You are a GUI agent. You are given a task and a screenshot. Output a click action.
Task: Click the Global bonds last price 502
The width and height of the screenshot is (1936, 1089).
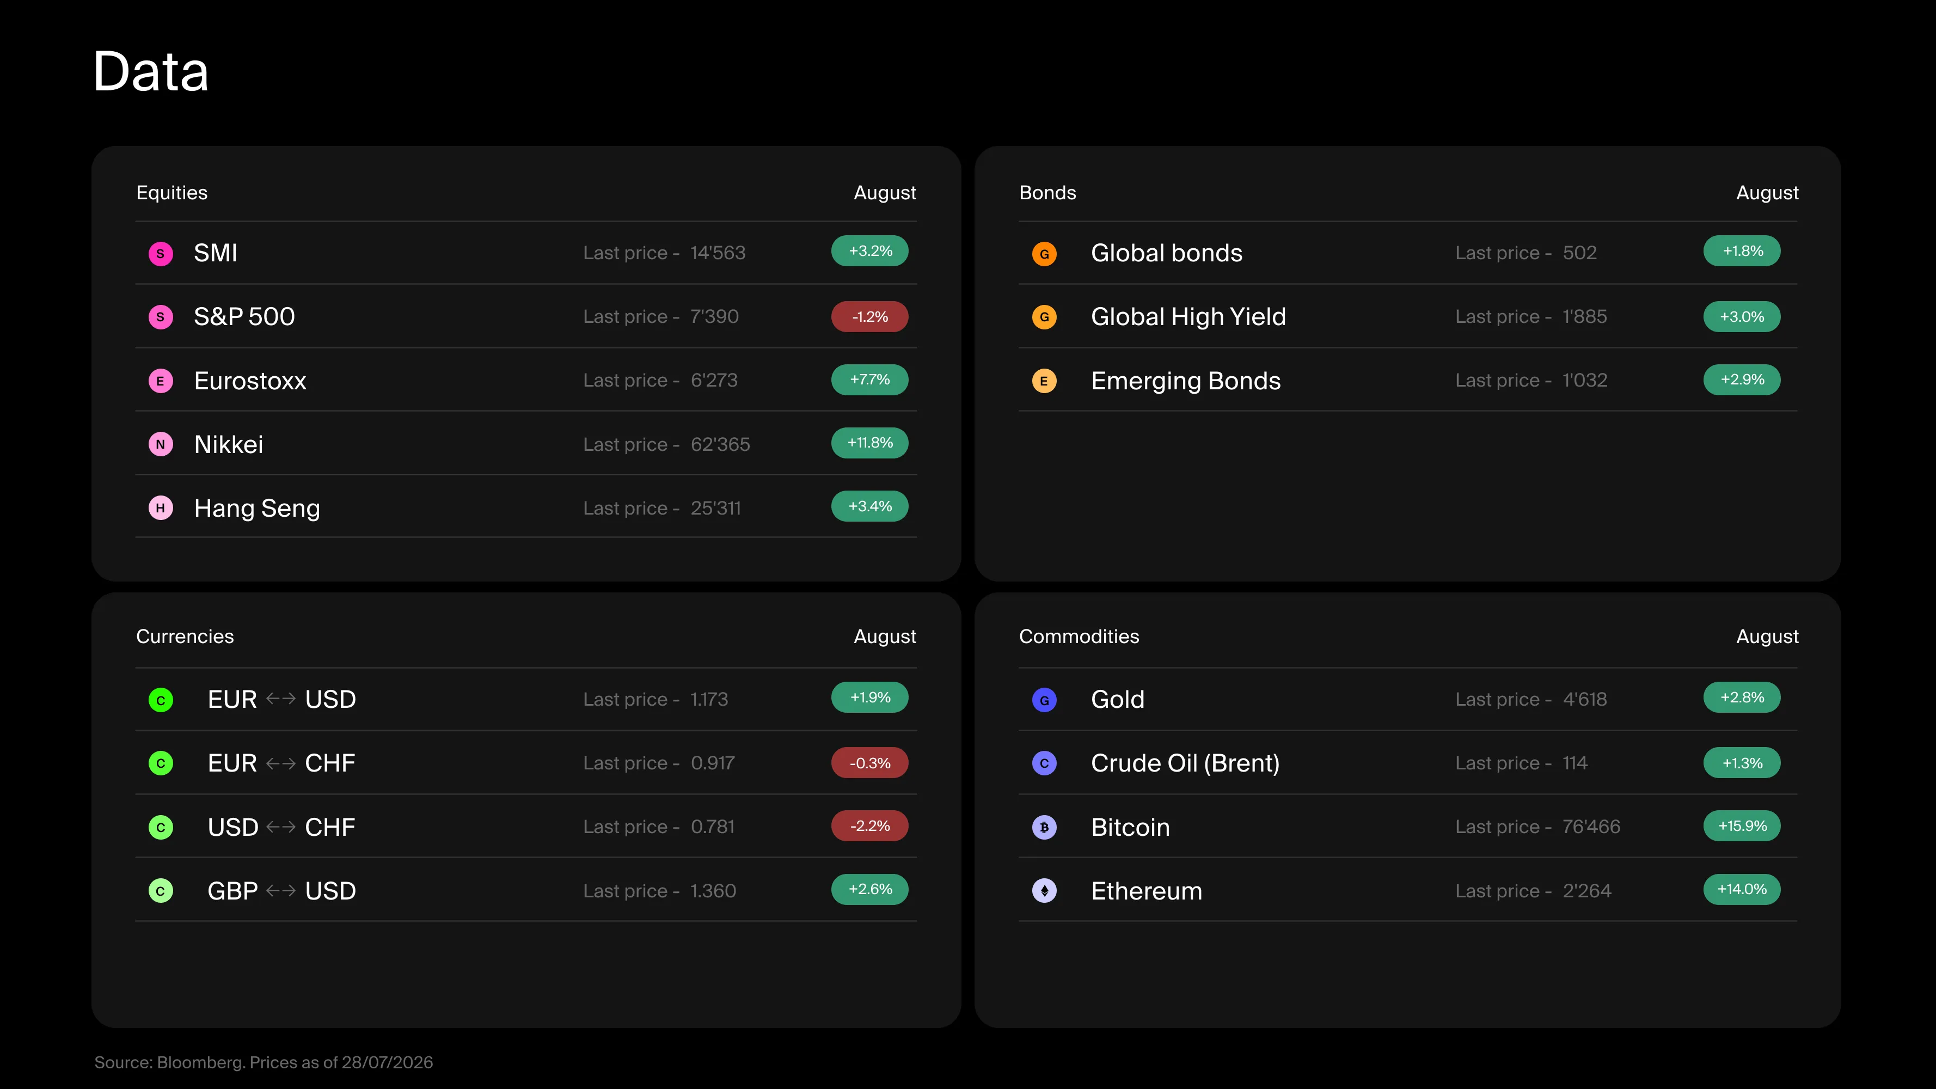(1580, 253)
